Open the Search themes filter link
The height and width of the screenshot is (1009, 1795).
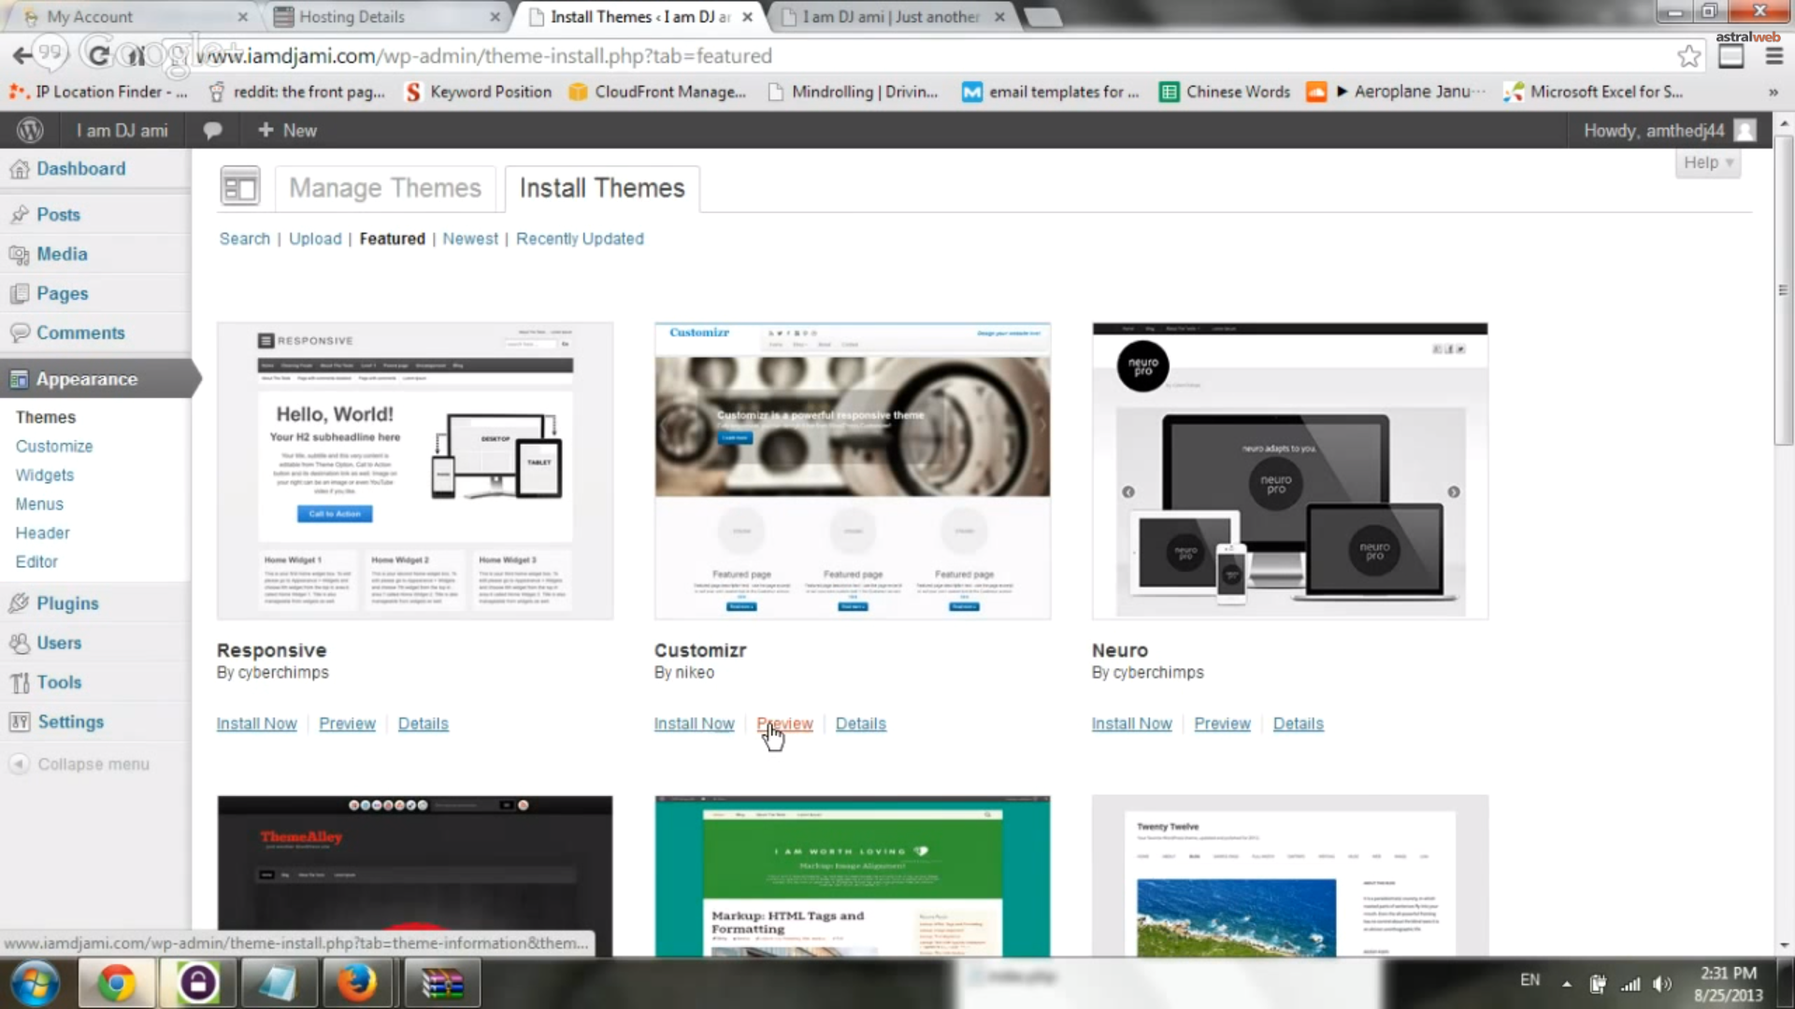[245, 238]
